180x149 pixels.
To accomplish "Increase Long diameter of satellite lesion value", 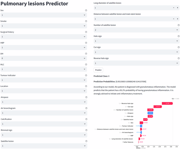I will pyautogui.click(x=178, y=8).
